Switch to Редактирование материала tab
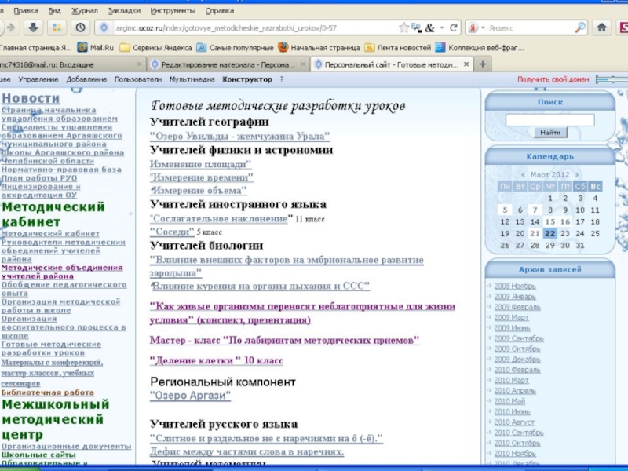Viewport: 628px width, 471px height. click(228, 64)
